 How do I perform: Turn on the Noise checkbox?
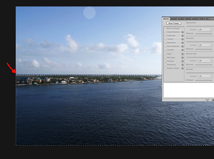click(x=166, y=54)
